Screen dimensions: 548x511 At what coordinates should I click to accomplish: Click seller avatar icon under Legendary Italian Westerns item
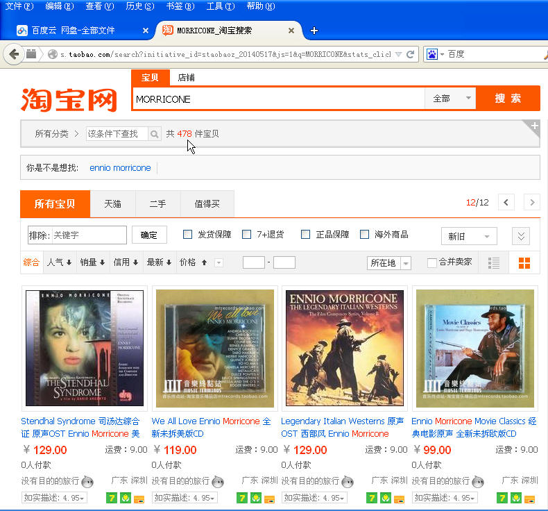348,482
